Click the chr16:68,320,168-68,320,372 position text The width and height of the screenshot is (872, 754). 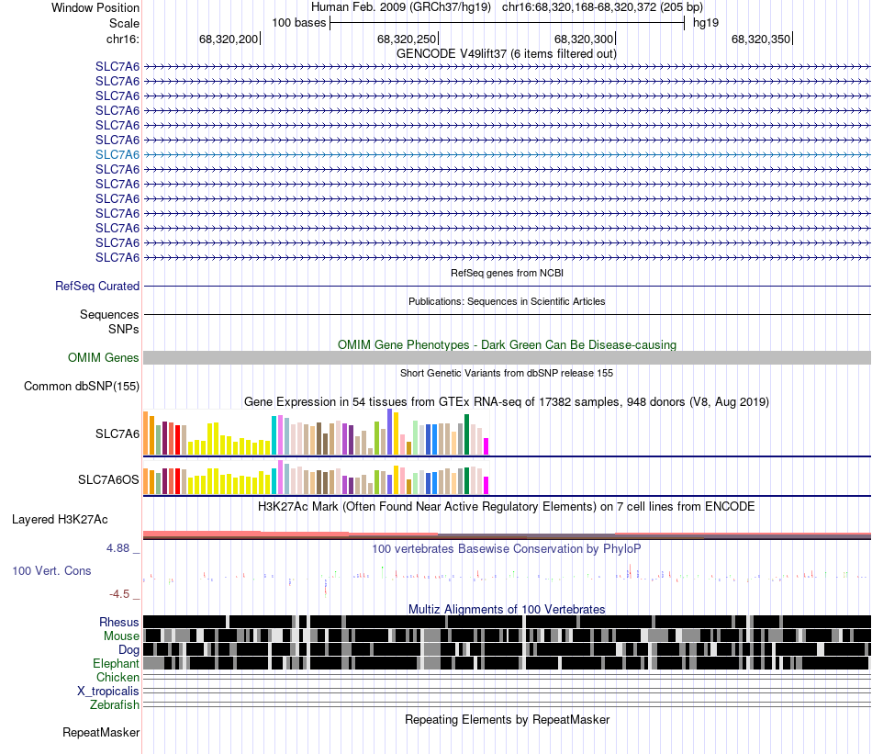pos(602,7)
